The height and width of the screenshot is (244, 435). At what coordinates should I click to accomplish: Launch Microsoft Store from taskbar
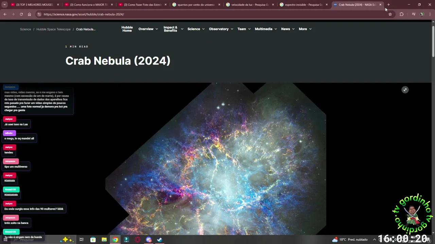93,240
